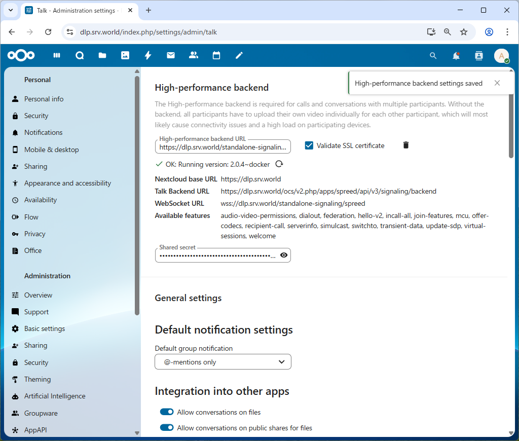This screenshot has width=519, height=441.
Task: Expand the browser tab search chevron
Action: pos(10,10)
